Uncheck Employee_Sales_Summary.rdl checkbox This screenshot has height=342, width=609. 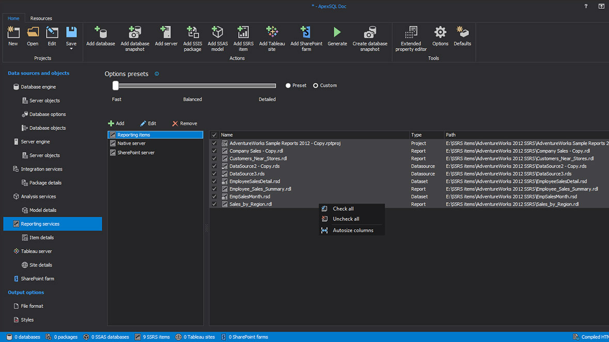[214, 189]
